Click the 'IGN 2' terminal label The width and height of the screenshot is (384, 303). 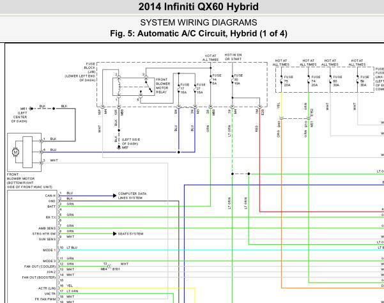(x=51, y=272)
